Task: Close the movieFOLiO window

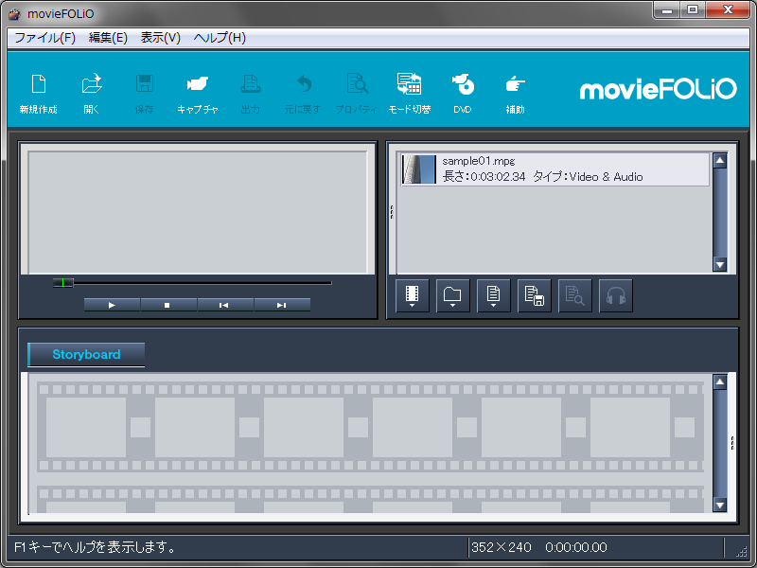Action: click(728, 9)
